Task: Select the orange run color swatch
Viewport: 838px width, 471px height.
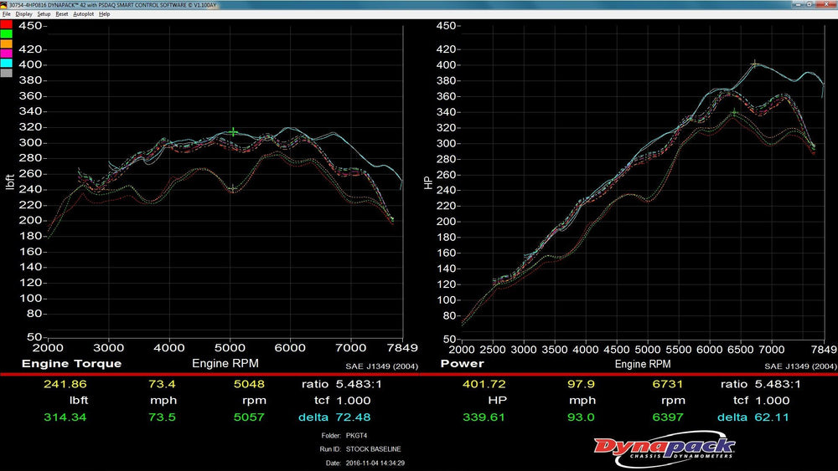Action: pos(6,44)
